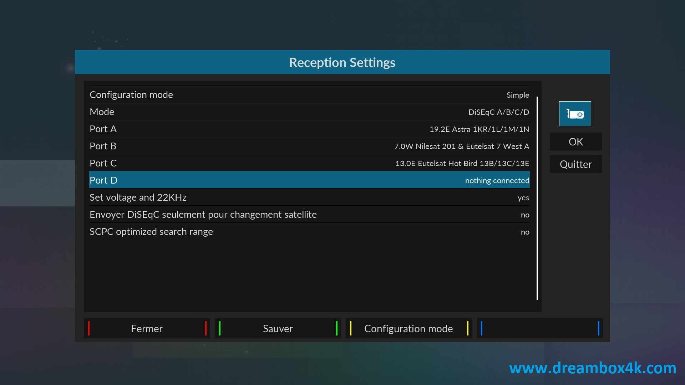The image size is (685, 385).
Task: Click the yellow Configuration mode button
Action: 409,328
